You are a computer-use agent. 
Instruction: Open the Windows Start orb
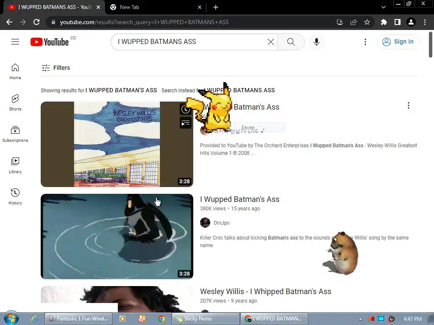pos(11,318)
